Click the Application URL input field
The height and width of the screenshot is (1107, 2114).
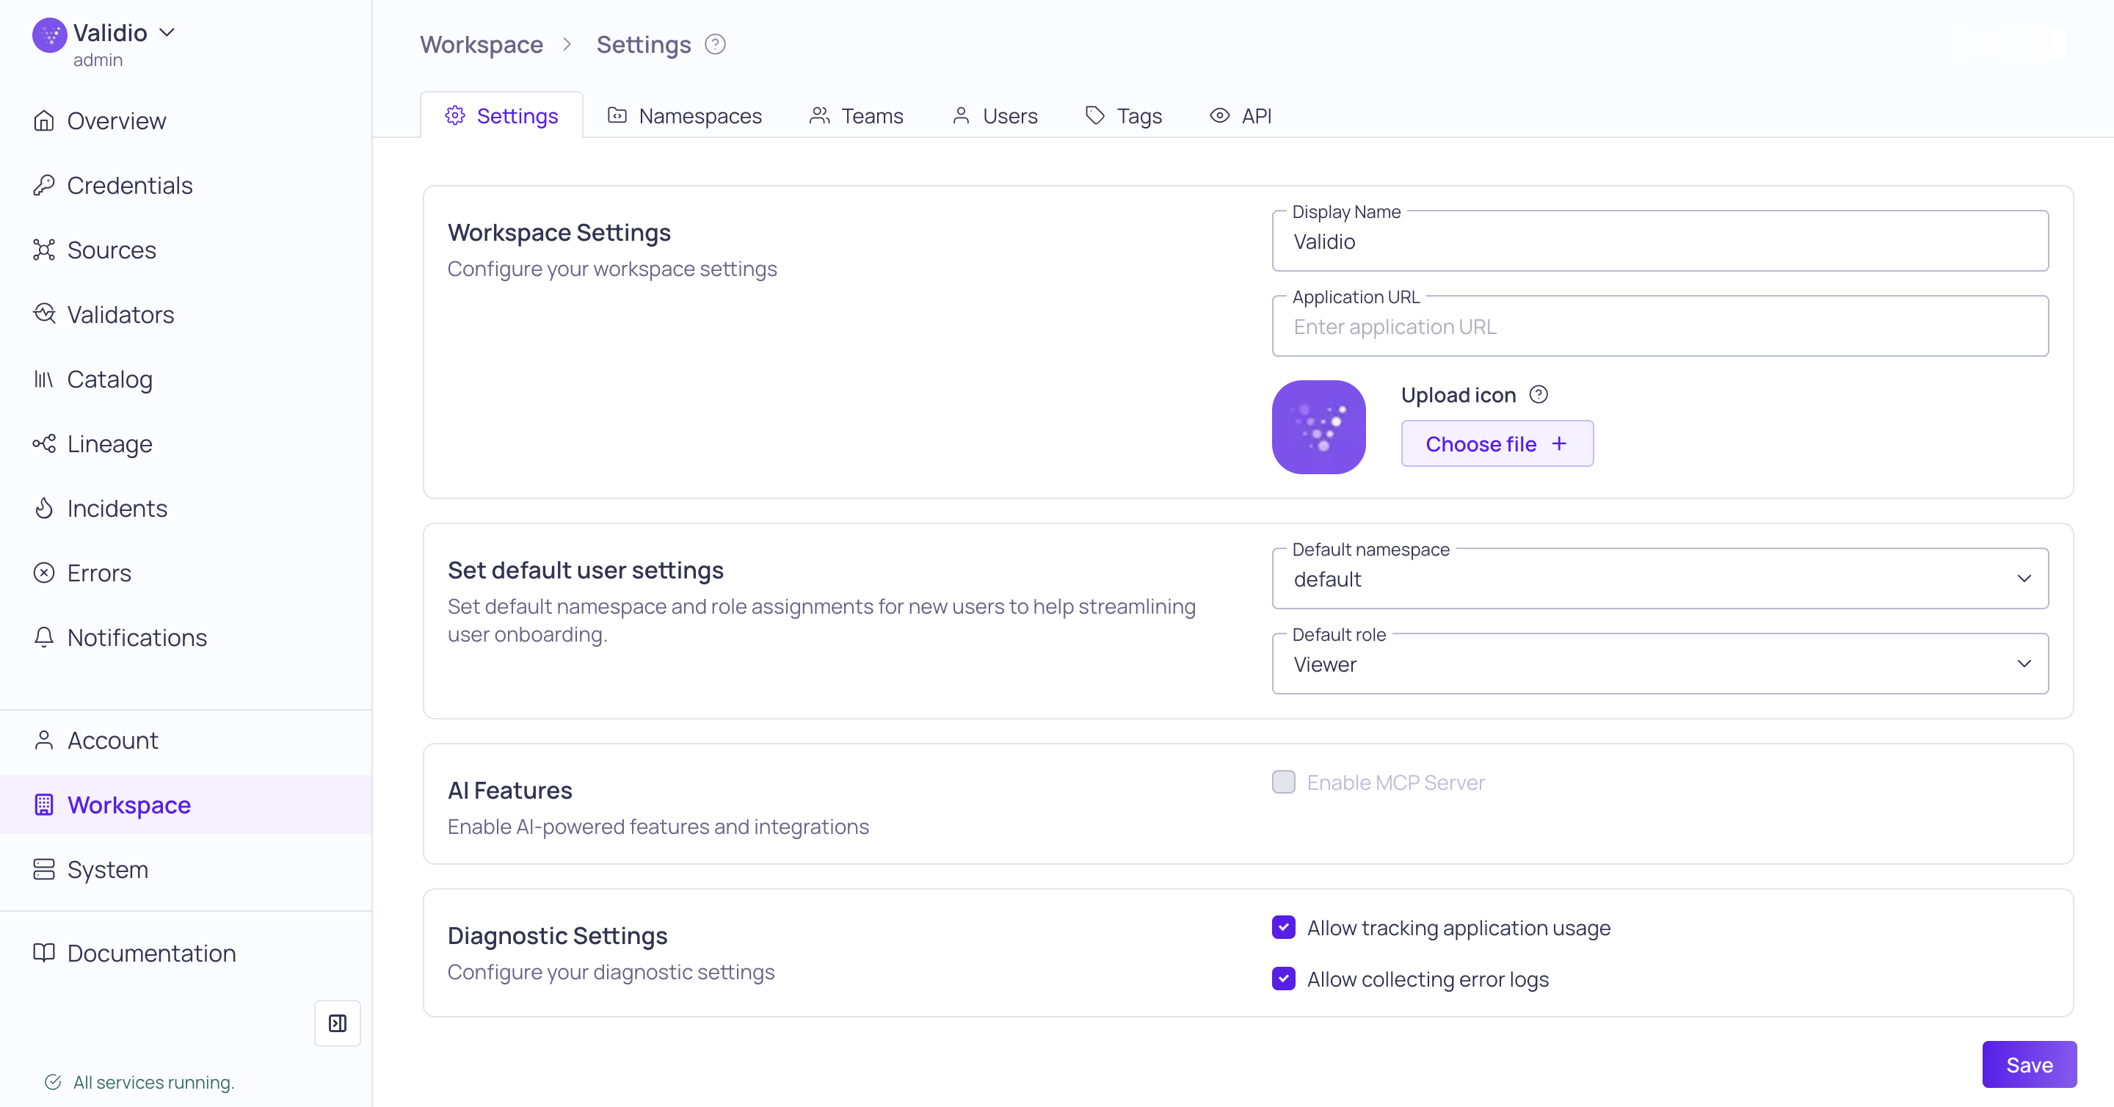point(1660,327)
